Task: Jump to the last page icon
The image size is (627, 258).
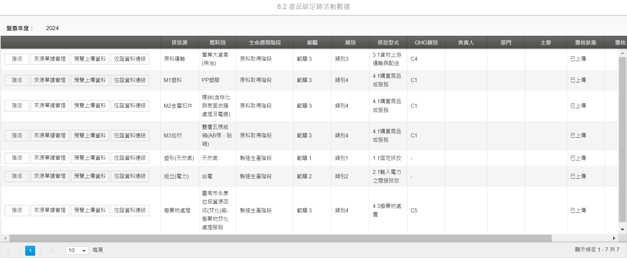Action: pyautogui.click(x=52, y=251)
